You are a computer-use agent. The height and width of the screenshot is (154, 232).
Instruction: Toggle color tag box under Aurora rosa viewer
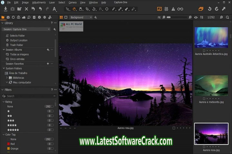(x=174, y=128)
